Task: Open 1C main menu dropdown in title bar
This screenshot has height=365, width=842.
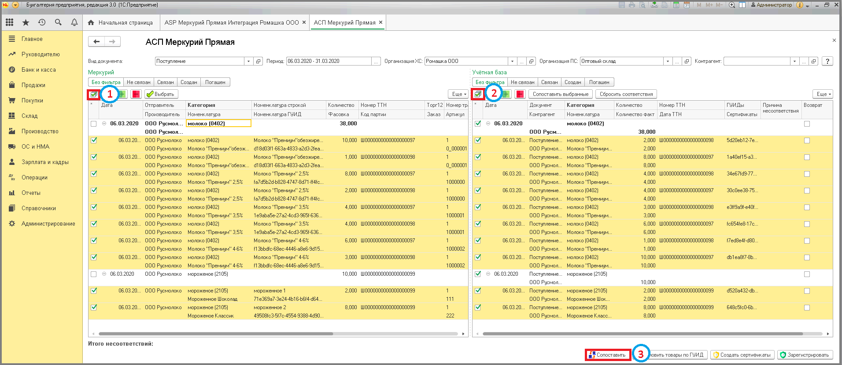Action: [15, 5]
